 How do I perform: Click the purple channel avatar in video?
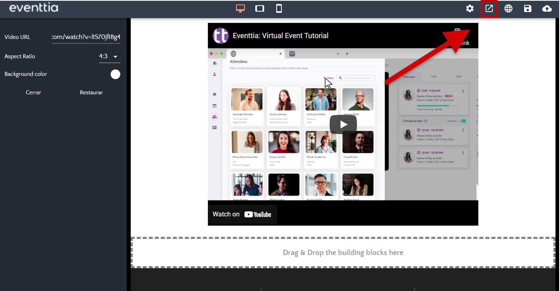tap(221, 36)
